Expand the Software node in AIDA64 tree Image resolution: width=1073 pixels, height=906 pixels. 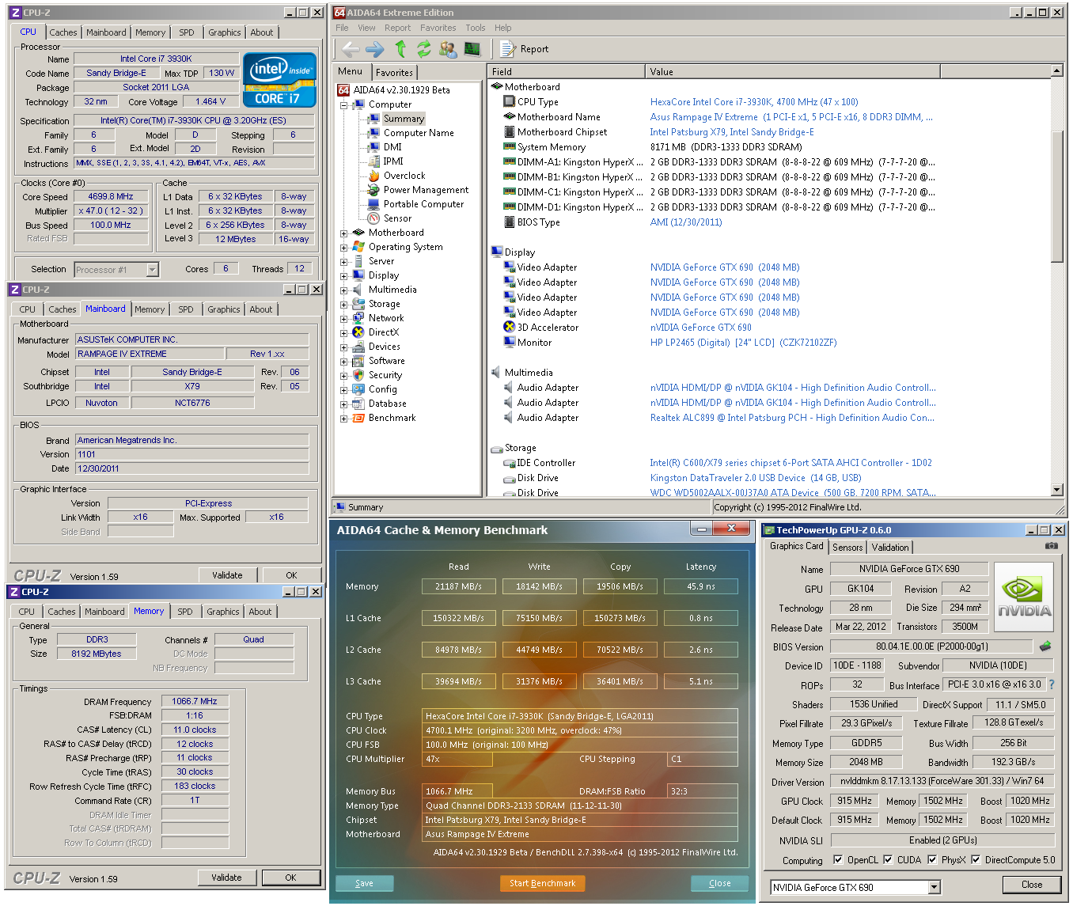(x=344, y=362)
